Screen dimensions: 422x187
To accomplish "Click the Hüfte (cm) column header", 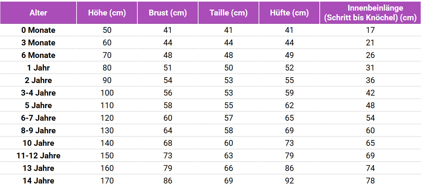I will 289,13.
